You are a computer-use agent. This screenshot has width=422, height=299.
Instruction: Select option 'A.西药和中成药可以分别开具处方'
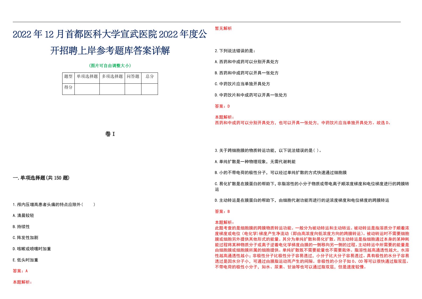[247, 62]
